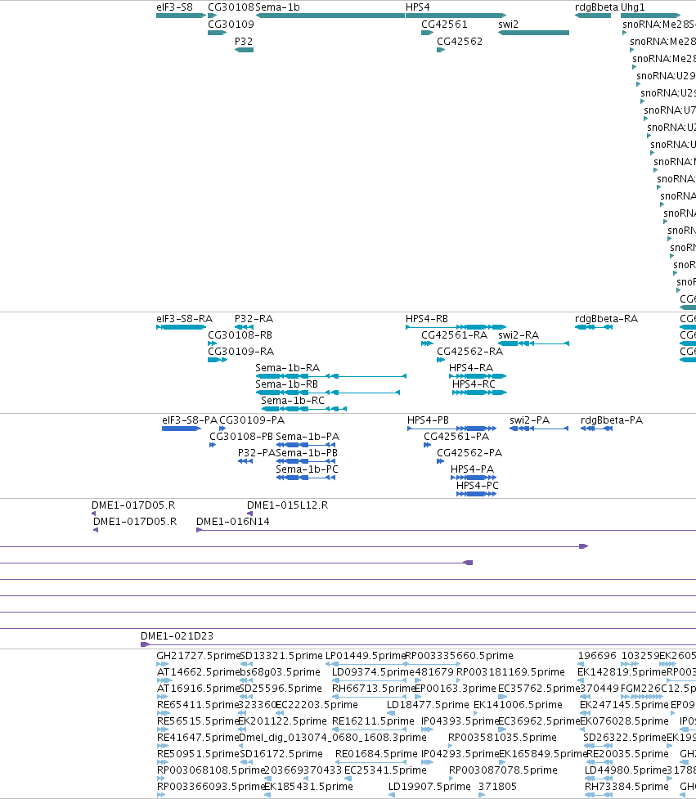The width and height of the screenshot is (696, 799).
Task: Click the 'EC25341.5prime' EST label
Action: (x=385, y=770)
